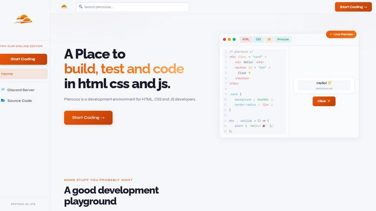Click the small cloud logo beside search
Viewport: 376px width, 211px height.
point(64,7)
